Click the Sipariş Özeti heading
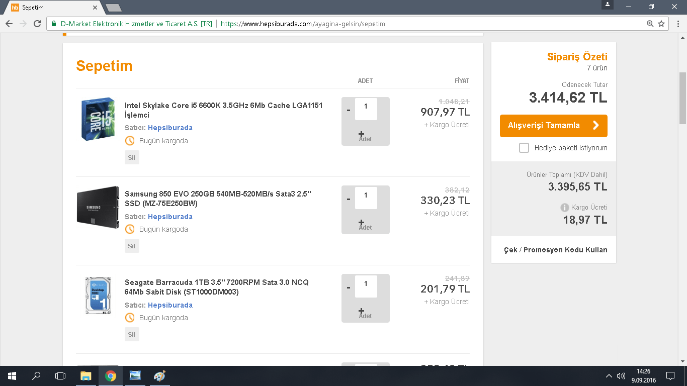 click(577, 57)
